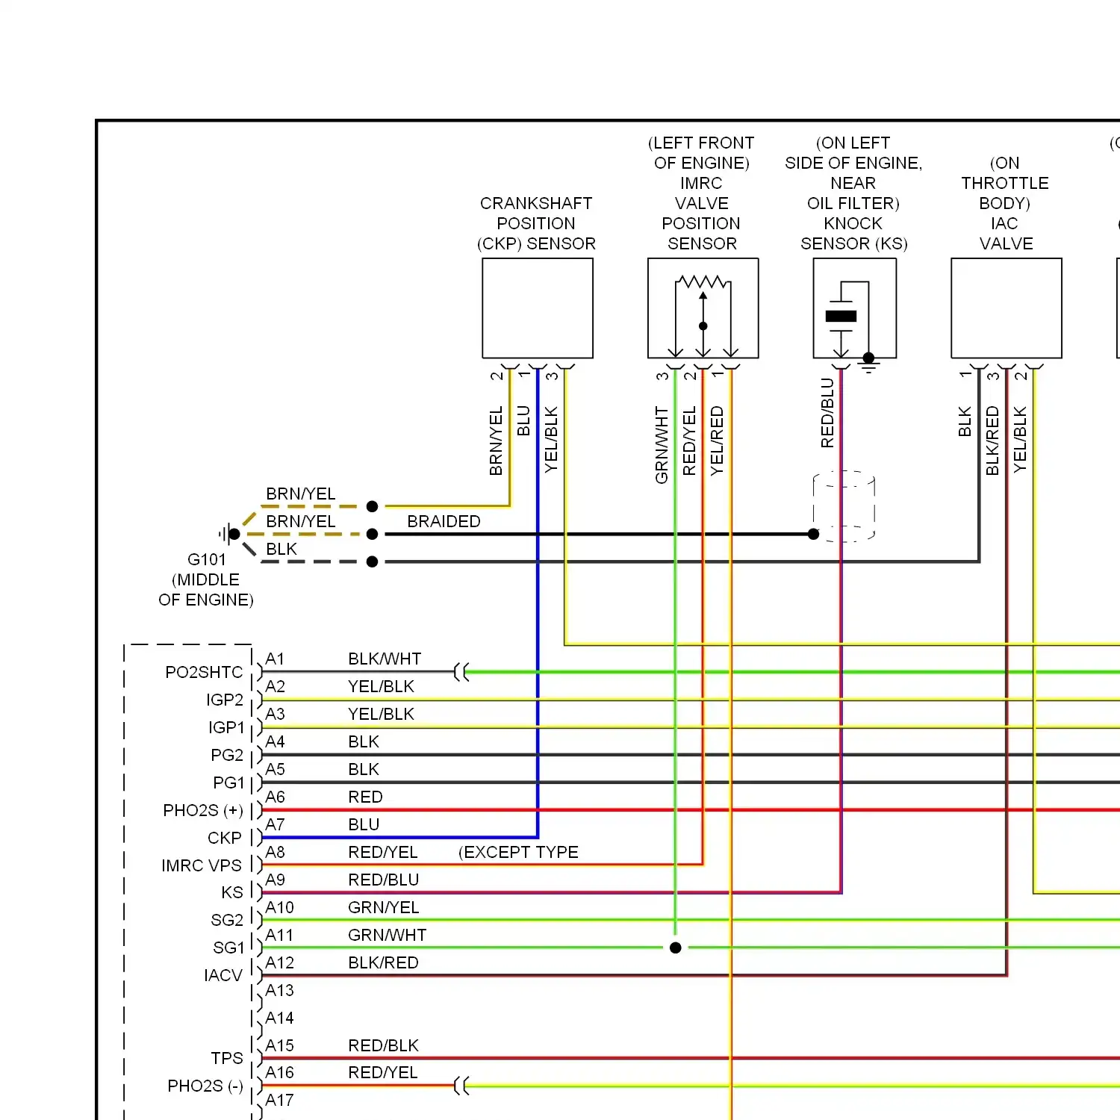Click the RED wire color on A6
Image resolution: width=1120 pixels, height=1120 pixels.
[365, 797]
